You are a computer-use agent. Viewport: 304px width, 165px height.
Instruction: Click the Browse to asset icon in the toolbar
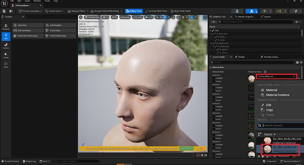(11, 11)
